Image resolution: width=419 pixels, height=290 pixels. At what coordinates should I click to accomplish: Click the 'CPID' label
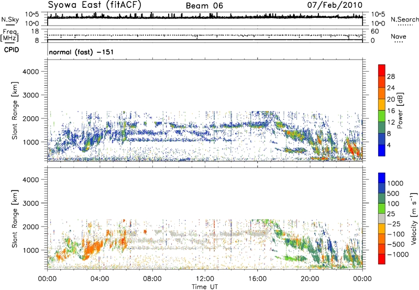[x=12, y=50]
